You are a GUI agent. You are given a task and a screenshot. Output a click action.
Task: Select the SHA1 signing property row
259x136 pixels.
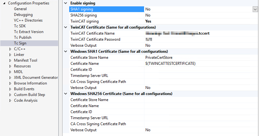point(107,9)
